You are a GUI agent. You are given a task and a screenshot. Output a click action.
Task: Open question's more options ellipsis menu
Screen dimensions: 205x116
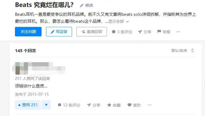click(178, 32)
